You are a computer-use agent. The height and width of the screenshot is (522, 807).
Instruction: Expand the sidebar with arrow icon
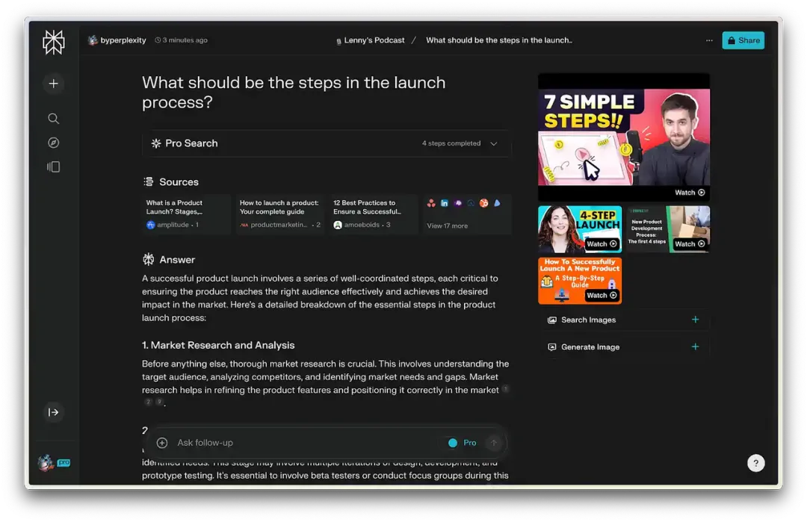(x=54, y=412)
